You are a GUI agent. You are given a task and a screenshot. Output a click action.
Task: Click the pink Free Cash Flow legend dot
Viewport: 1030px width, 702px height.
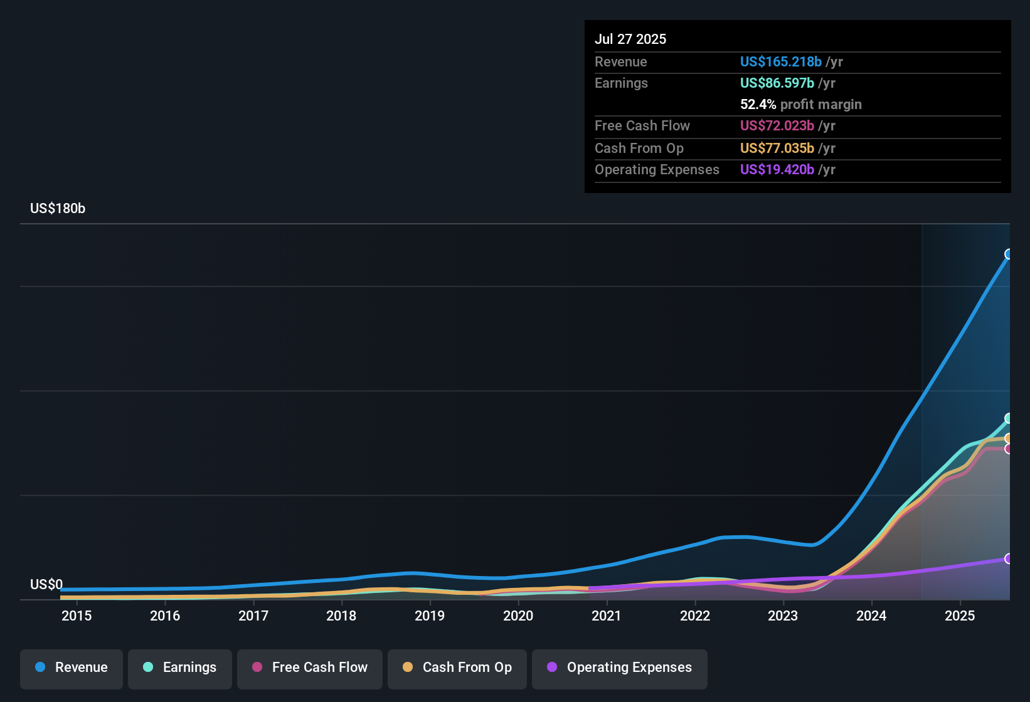click(x=257, y=668)
